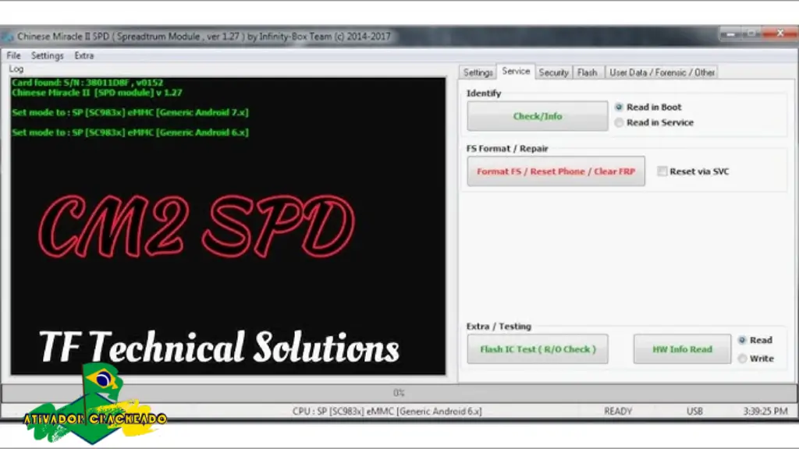Select the Write radio button
This screenshot has width=799, height=449.
tap(756, 359)
